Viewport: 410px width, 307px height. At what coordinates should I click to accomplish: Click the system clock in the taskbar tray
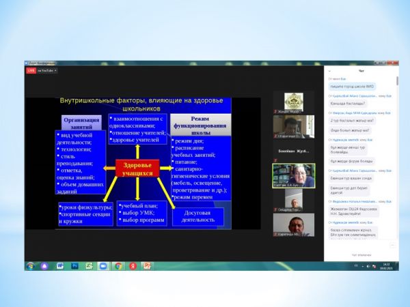click(386, 265)
